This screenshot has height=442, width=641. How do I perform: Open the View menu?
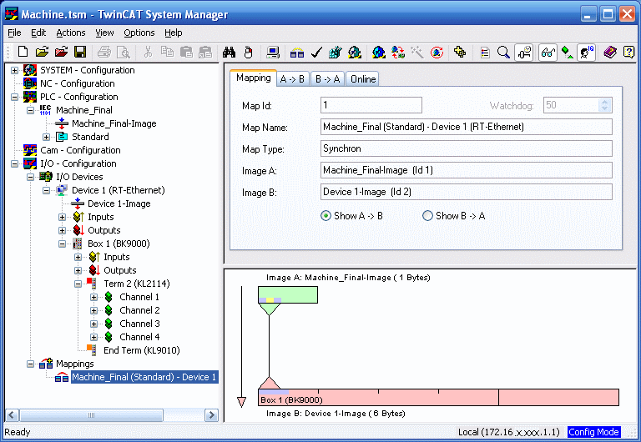tap(104, 33)
